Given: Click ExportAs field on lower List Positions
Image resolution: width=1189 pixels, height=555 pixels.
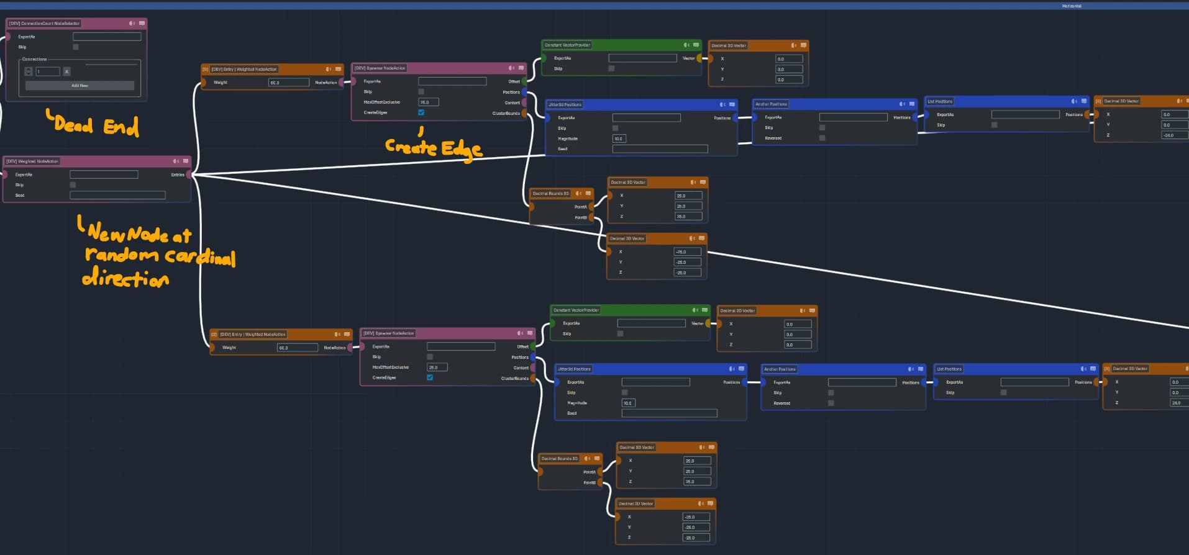Looking at the screenshot, I should tap(1034, 382).
